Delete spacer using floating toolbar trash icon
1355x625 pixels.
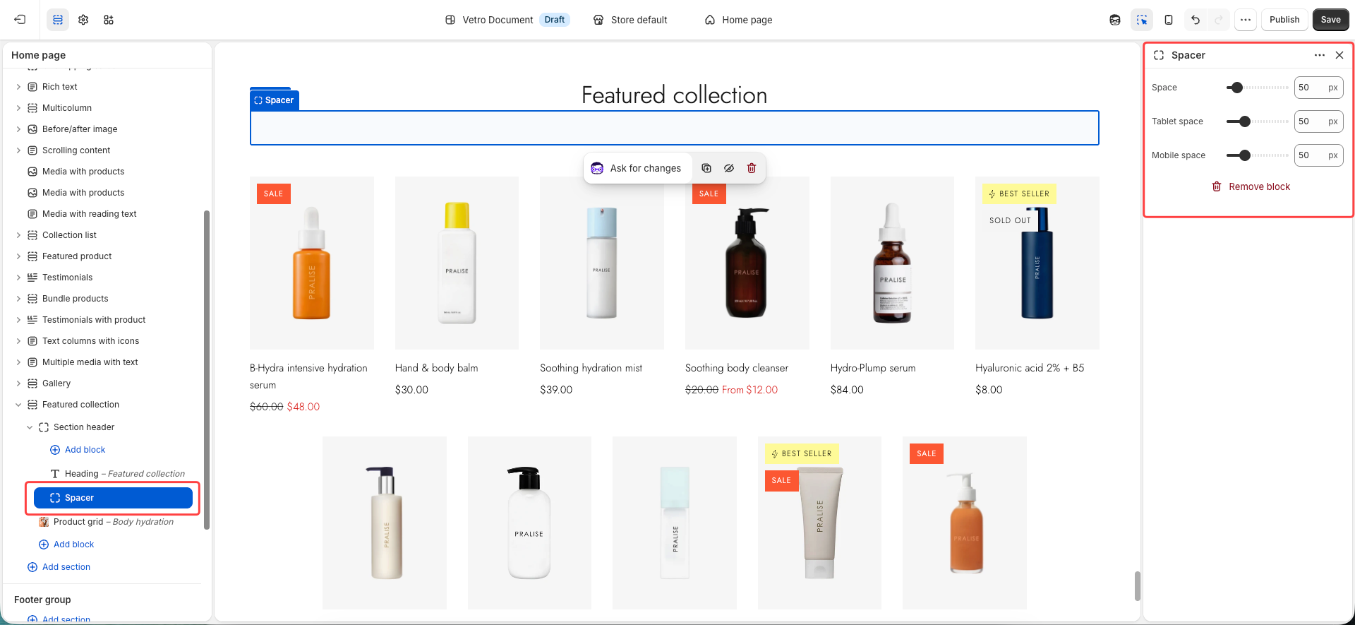point(752,168)
